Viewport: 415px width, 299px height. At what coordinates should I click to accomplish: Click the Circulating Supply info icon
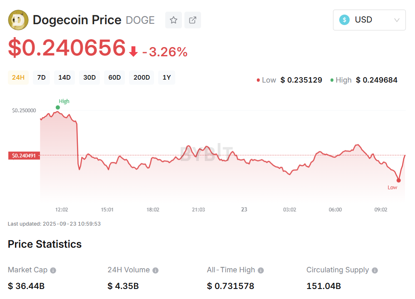[x=374, y=270]
